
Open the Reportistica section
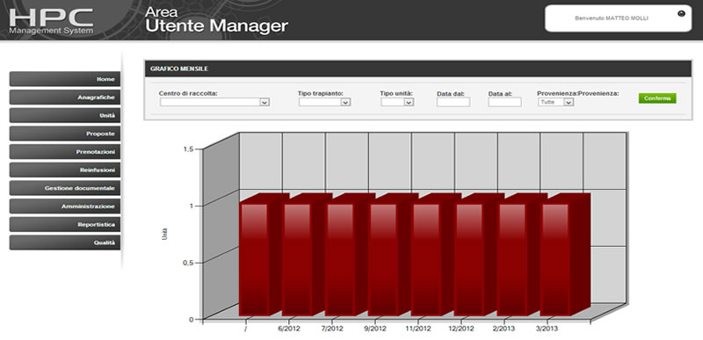pyautogui.click(x=65, y=224)
